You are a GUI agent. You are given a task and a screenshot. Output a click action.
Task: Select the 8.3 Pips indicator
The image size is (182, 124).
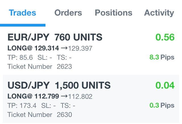coord(162,57)
